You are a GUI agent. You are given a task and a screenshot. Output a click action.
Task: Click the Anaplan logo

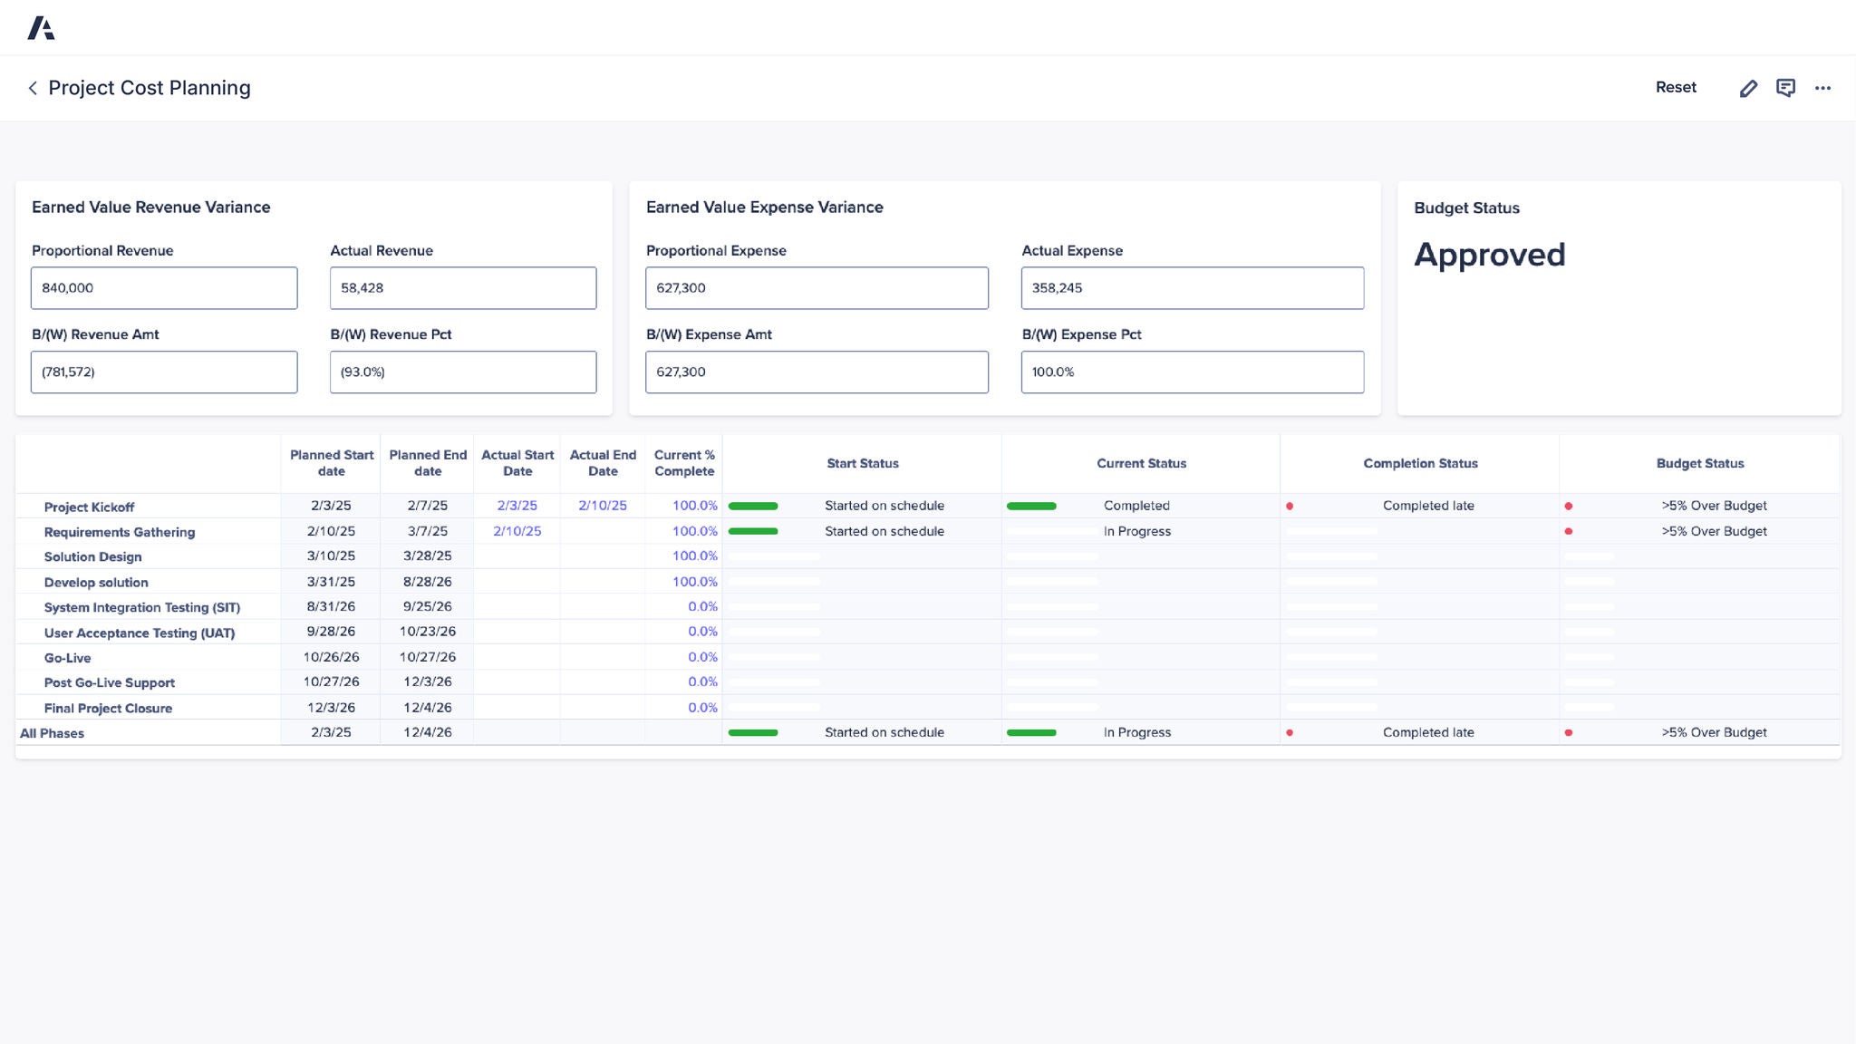(x=43, y=27)
